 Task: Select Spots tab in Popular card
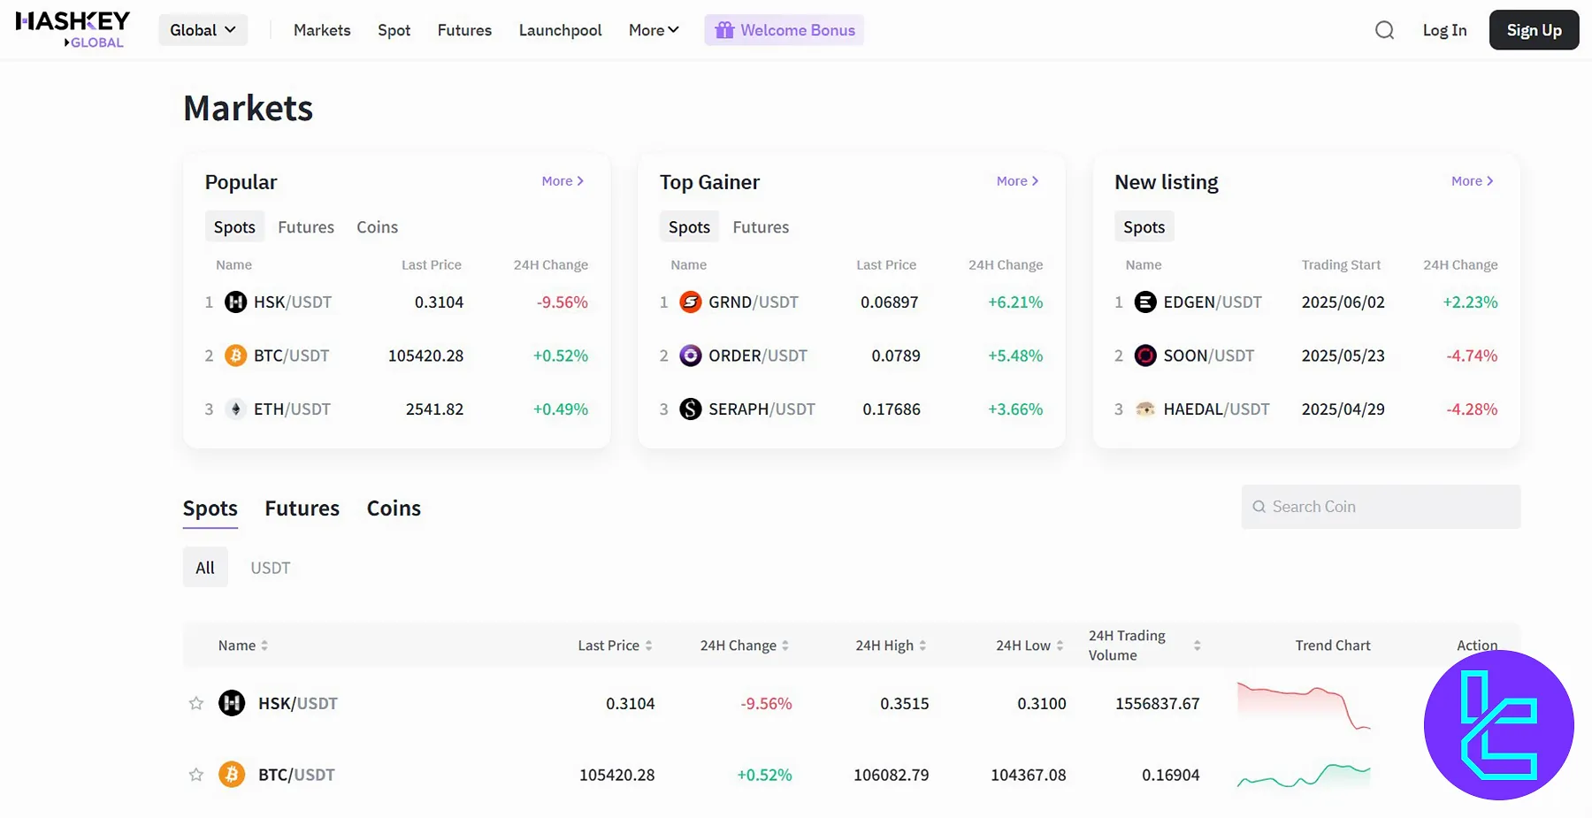tap(234, 227)
